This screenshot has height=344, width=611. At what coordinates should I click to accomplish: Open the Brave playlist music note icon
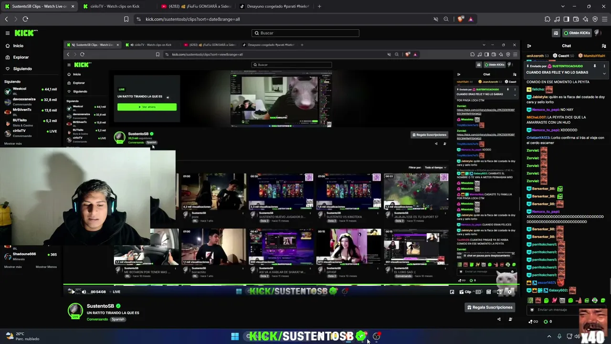(557, 19)
